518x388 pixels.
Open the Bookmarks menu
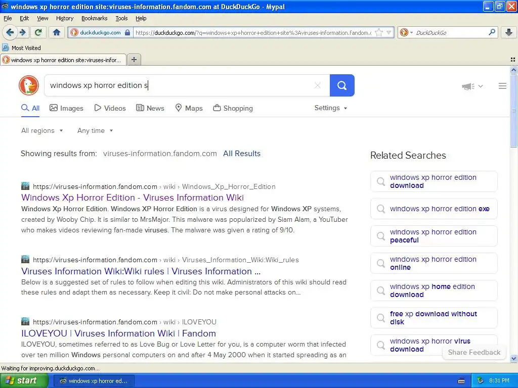tap(94, 18)
